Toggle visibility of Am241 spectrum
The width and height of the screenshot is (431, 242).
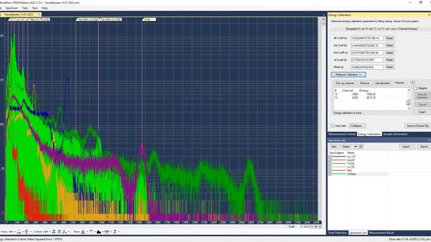pyautogui.click(x=330, y=160)
